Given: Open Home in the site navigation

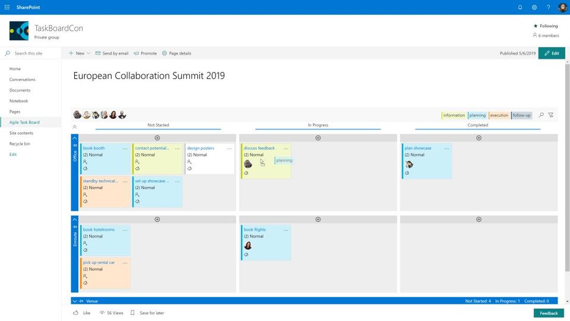Looking at the screenshot, I should [15, 69].
